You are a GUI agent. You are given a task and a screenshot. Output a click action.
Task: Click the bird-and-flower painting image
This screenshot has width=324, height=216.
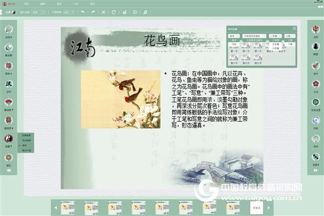click(x=120, y=99)
